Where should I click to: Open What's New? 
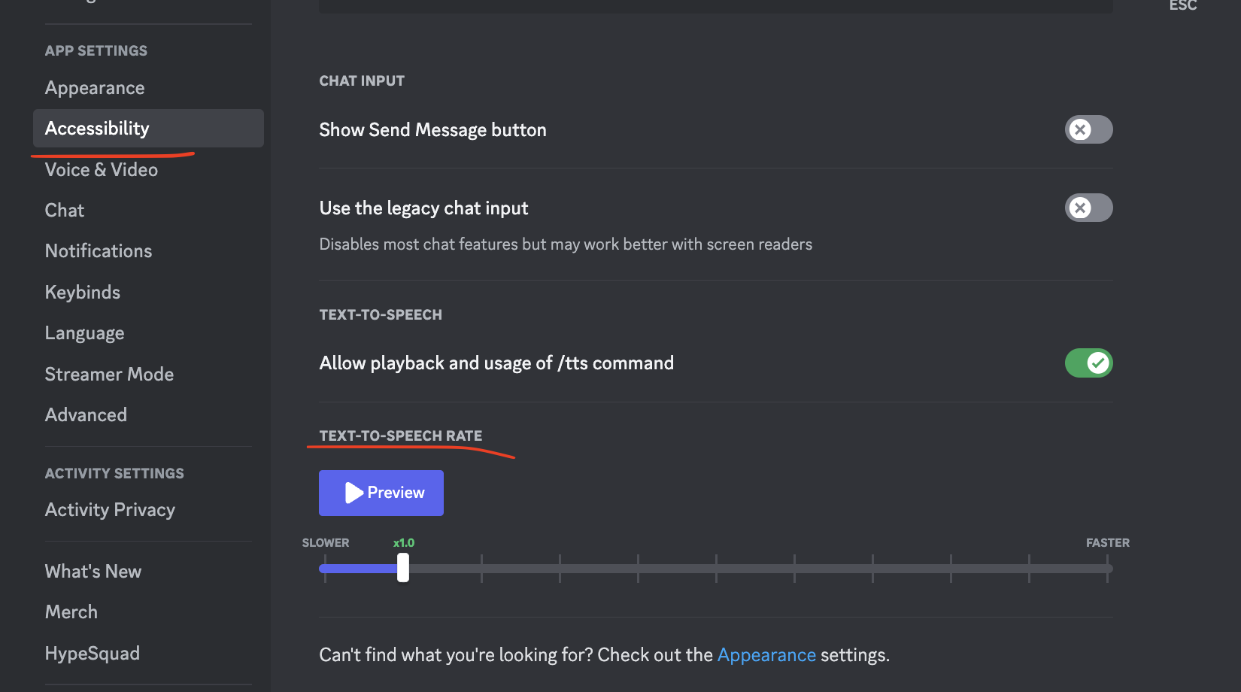coord(93,572)
